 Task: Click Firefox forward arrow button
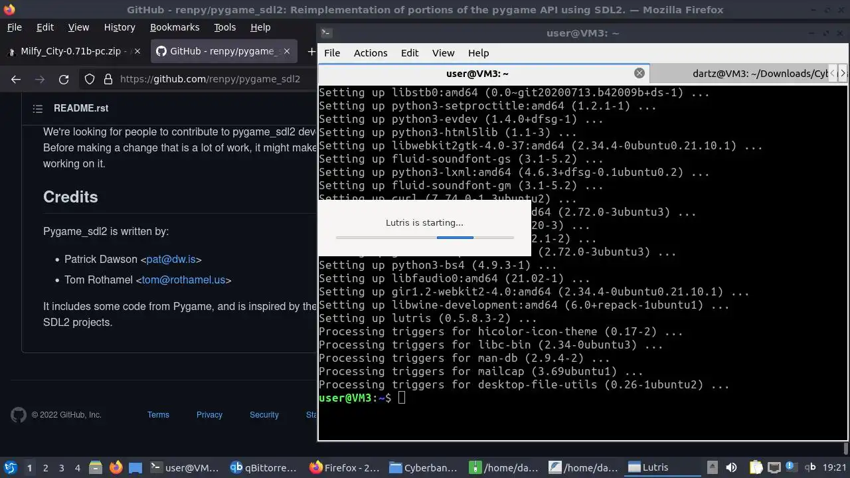coord(40,79)
